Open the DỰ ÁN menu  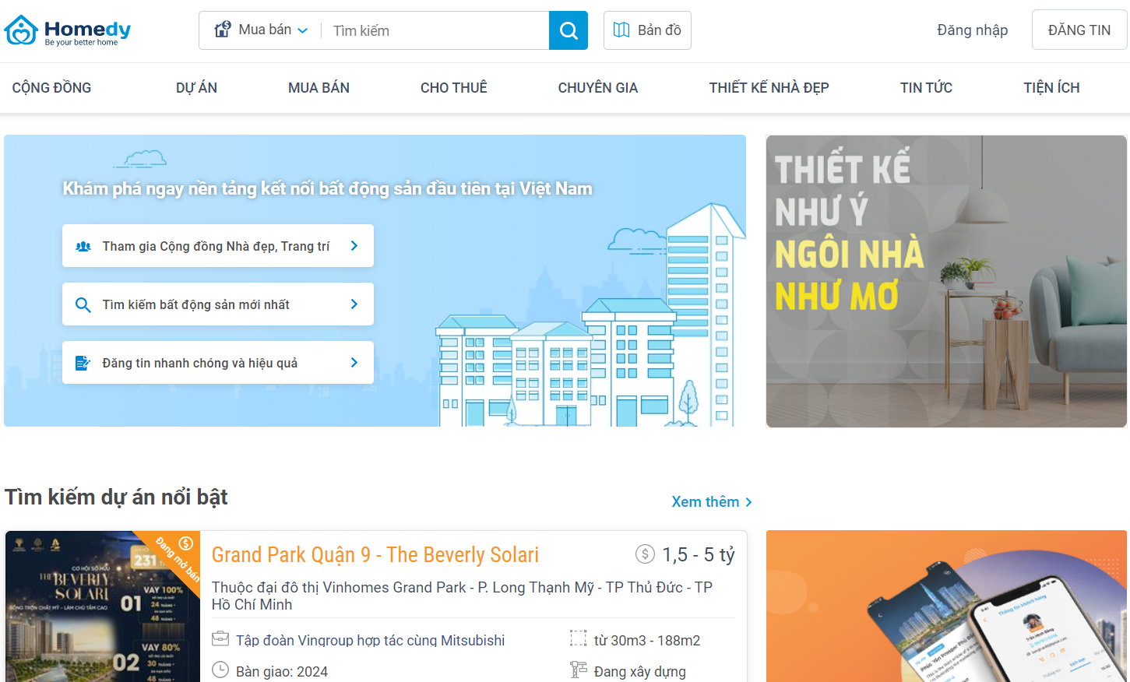[x=196, y=88]
